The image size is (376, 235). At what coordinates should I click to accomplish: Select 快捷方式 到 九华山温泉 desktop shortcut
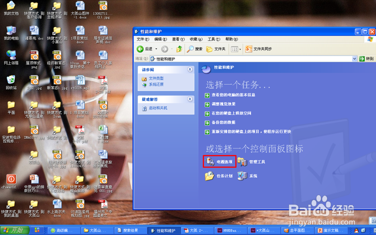coord(34,109)
